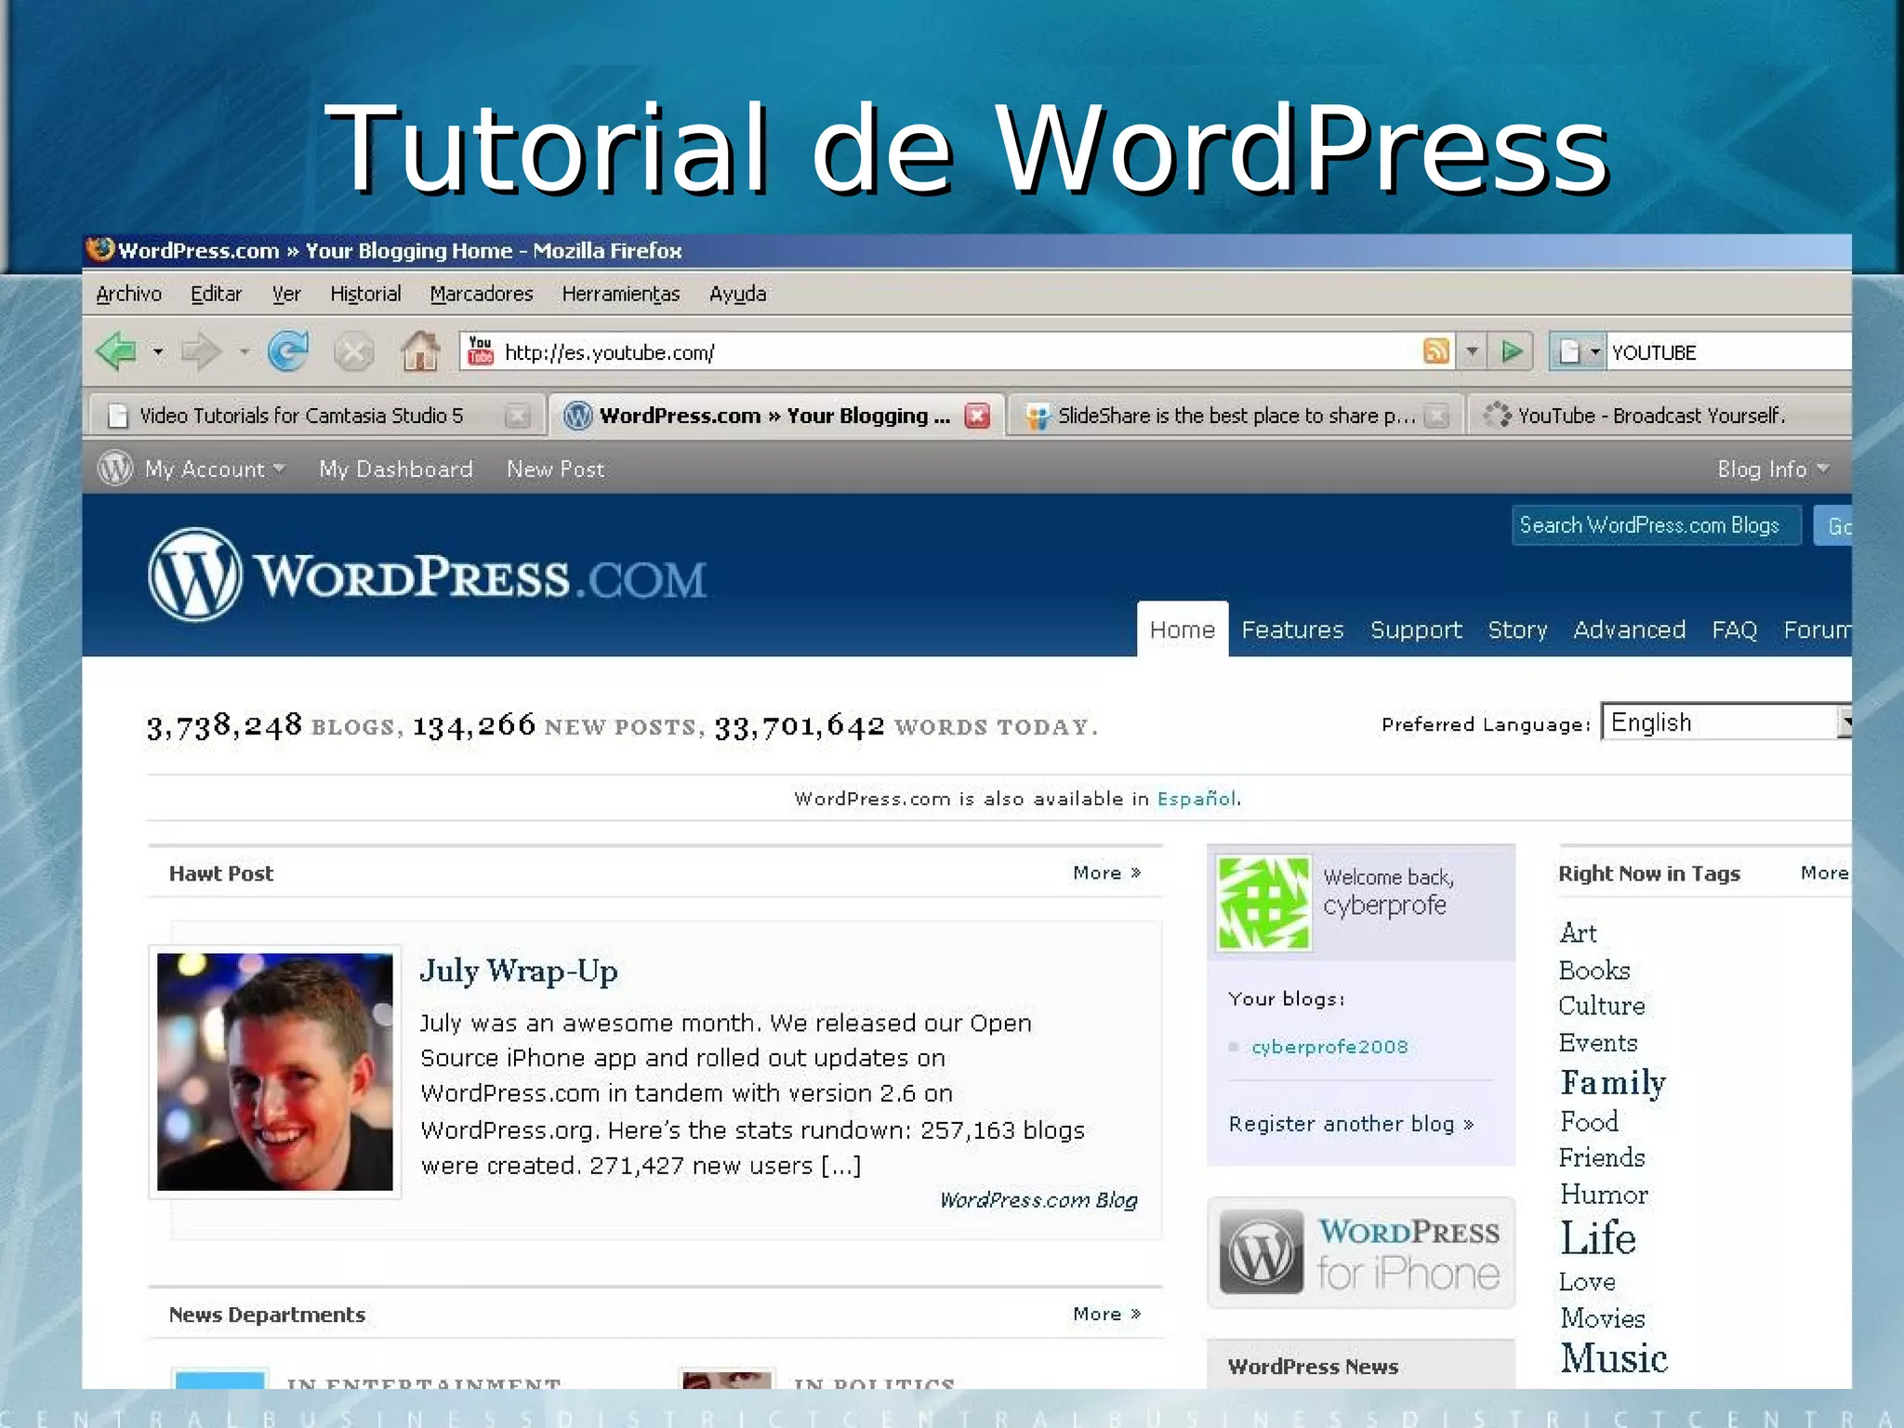Click the July Wrap-Up author photo
This screenshot has height=1428, width=1904.
pyautogui.click(x=275, y=1071)
